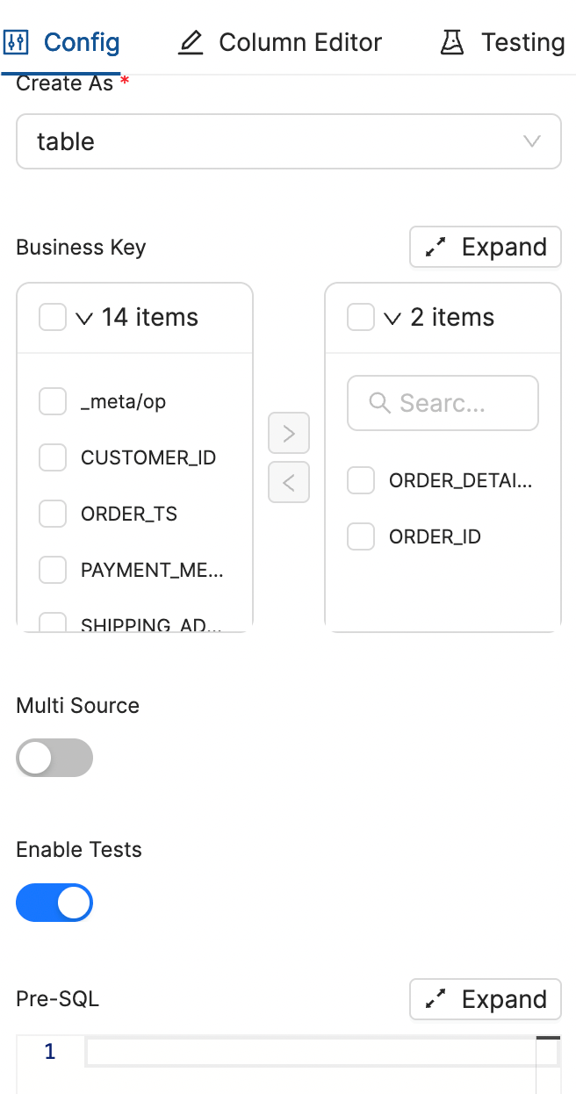Click Expand next to Pre-SQL

(485, 999)
